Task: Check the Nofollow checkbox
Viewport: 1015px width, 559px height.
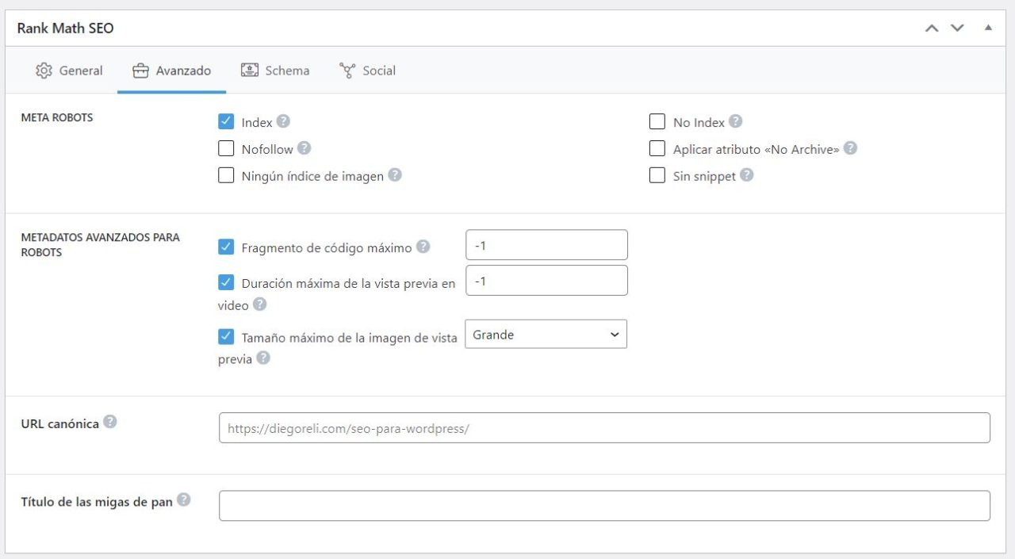Action: tap(226, 148)
